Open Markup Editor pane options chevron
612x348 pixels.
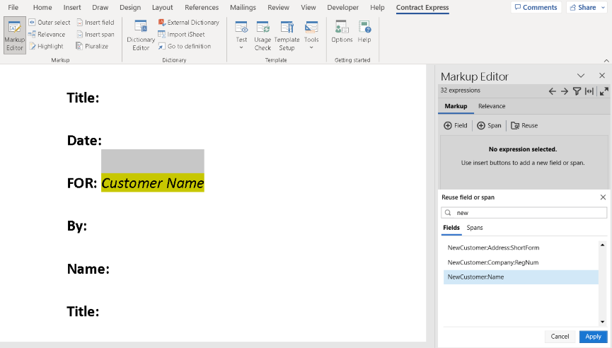coord(581,76)
